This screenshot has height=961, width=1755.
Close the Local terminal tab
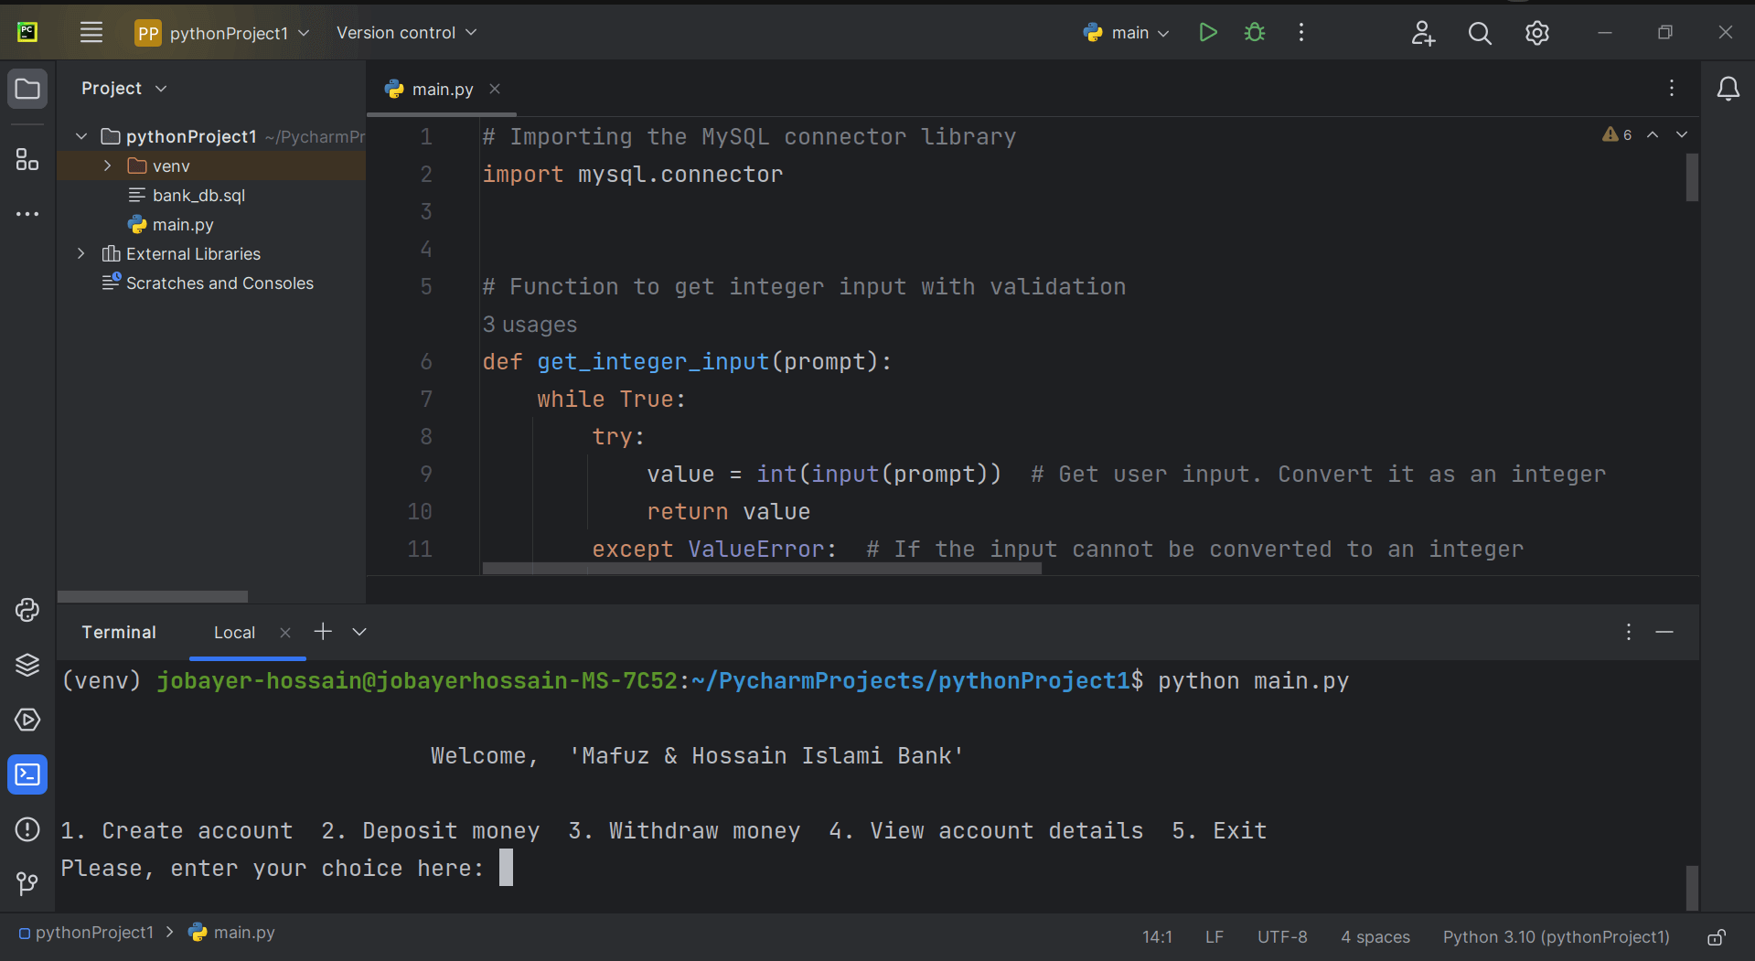pyautogui.click(x=285, y=632)
